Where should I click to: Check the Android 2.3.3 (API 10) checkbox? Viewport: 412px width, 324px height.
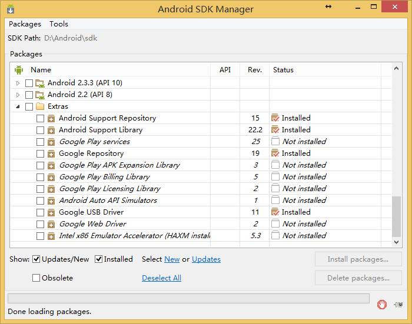[x=29, y=83]
